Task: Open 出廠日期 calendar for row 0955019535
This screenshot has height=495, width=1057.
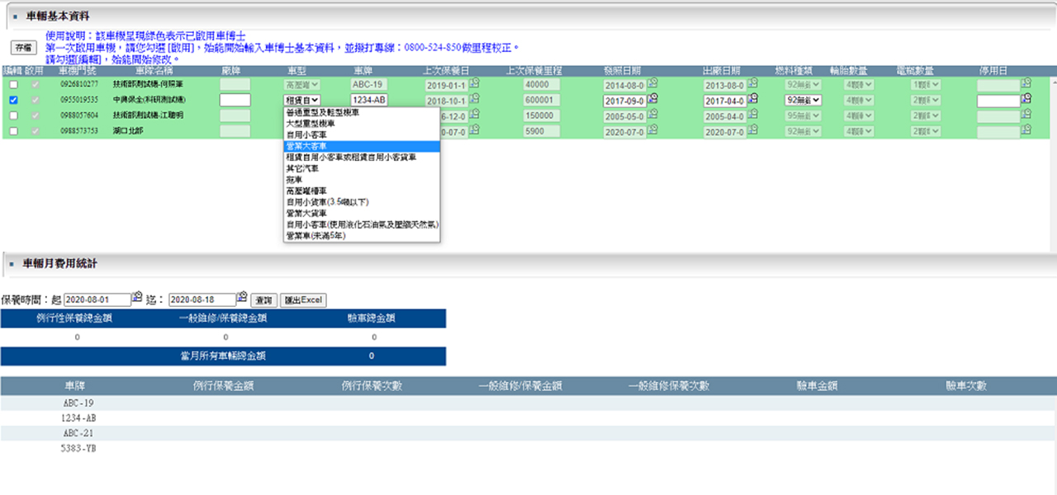Action: pyautogui.click(x=752, y=99)
